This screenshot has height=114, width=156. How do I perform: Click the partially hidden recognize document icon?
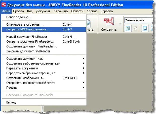(x=88, y=23)
